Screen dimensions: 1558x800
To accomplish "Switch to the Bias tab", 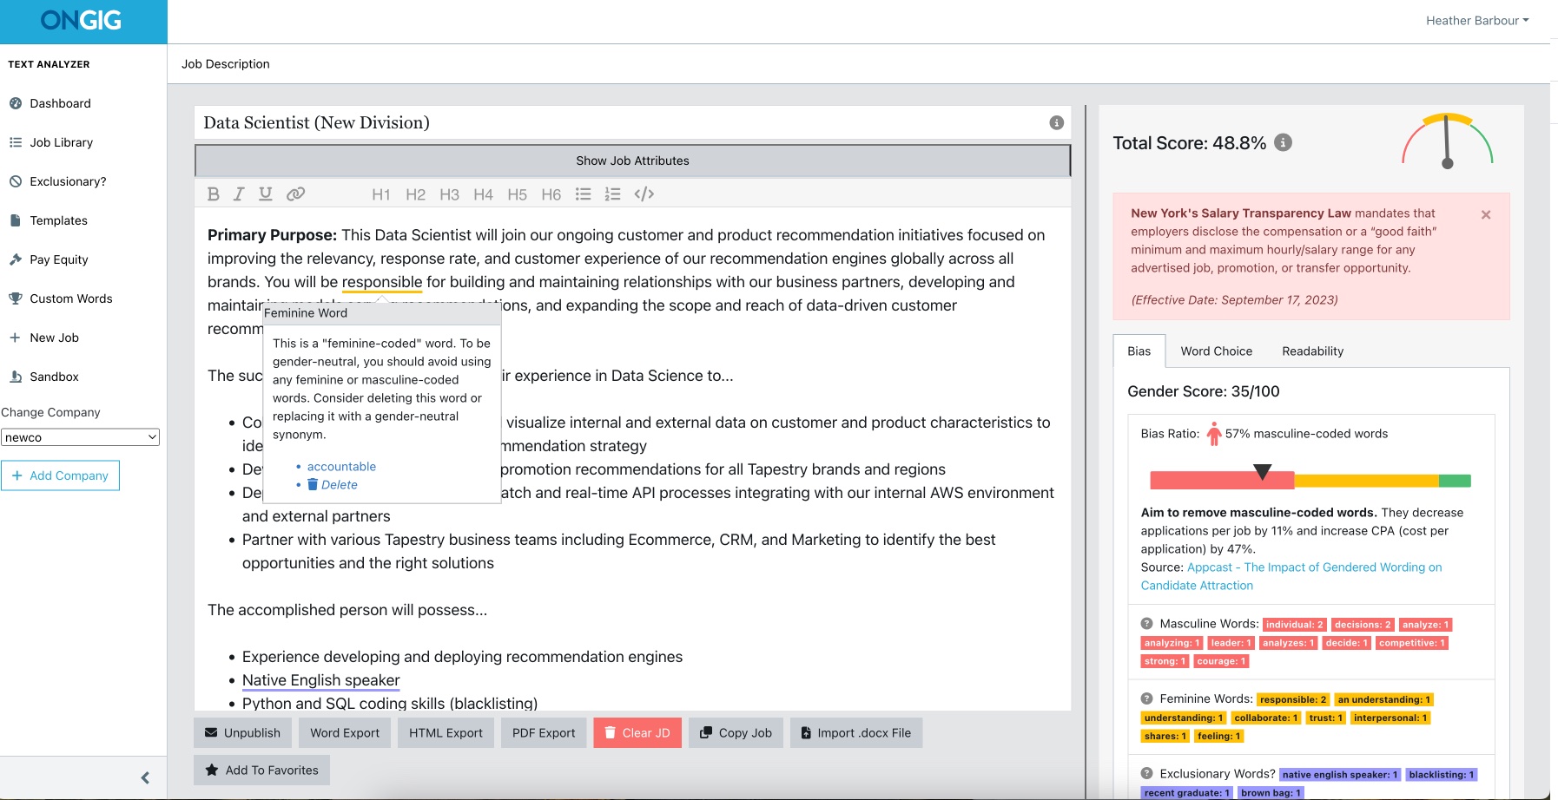I will click(x=1139, y=351).
